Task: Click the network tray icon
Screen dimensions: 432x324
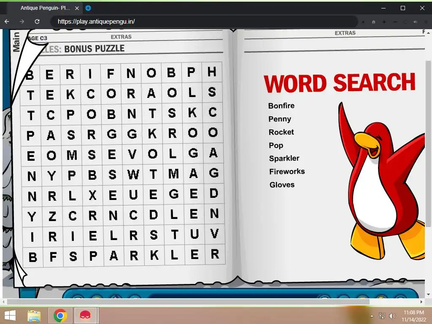Action: pyautogui.click(x=382, y=316)
